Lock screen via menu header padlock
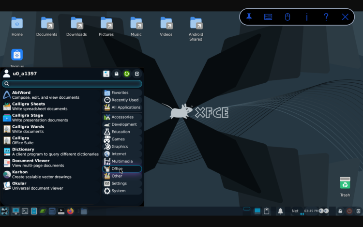363x227 pixels. 117,74
